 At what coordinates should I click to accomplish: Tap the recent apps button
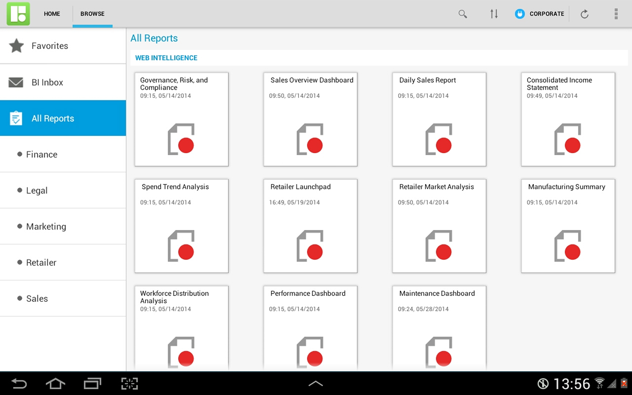(92, 384)
